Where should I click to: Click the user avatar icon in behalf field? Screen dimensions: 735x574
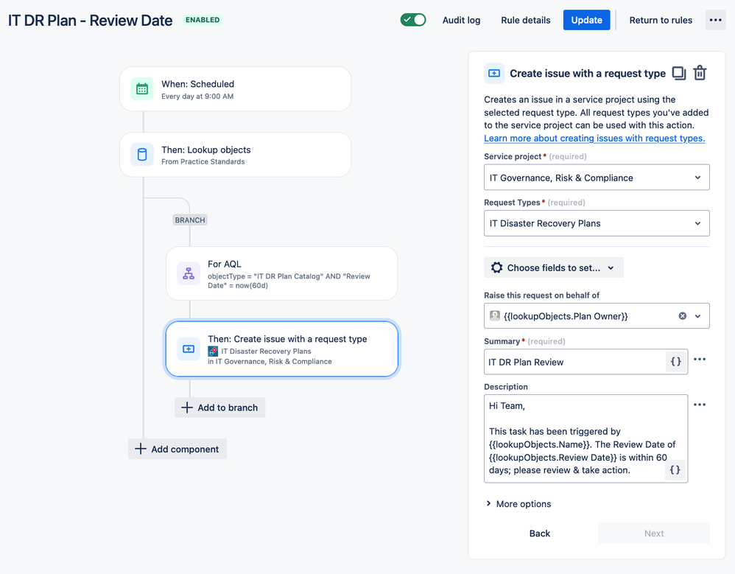point(494,315)
